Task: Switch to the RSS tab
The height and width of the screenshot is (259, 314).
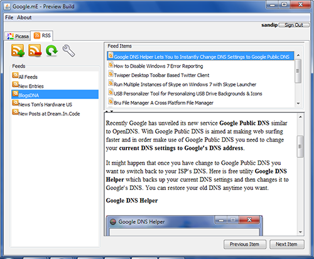Action: tap(42, 36)
